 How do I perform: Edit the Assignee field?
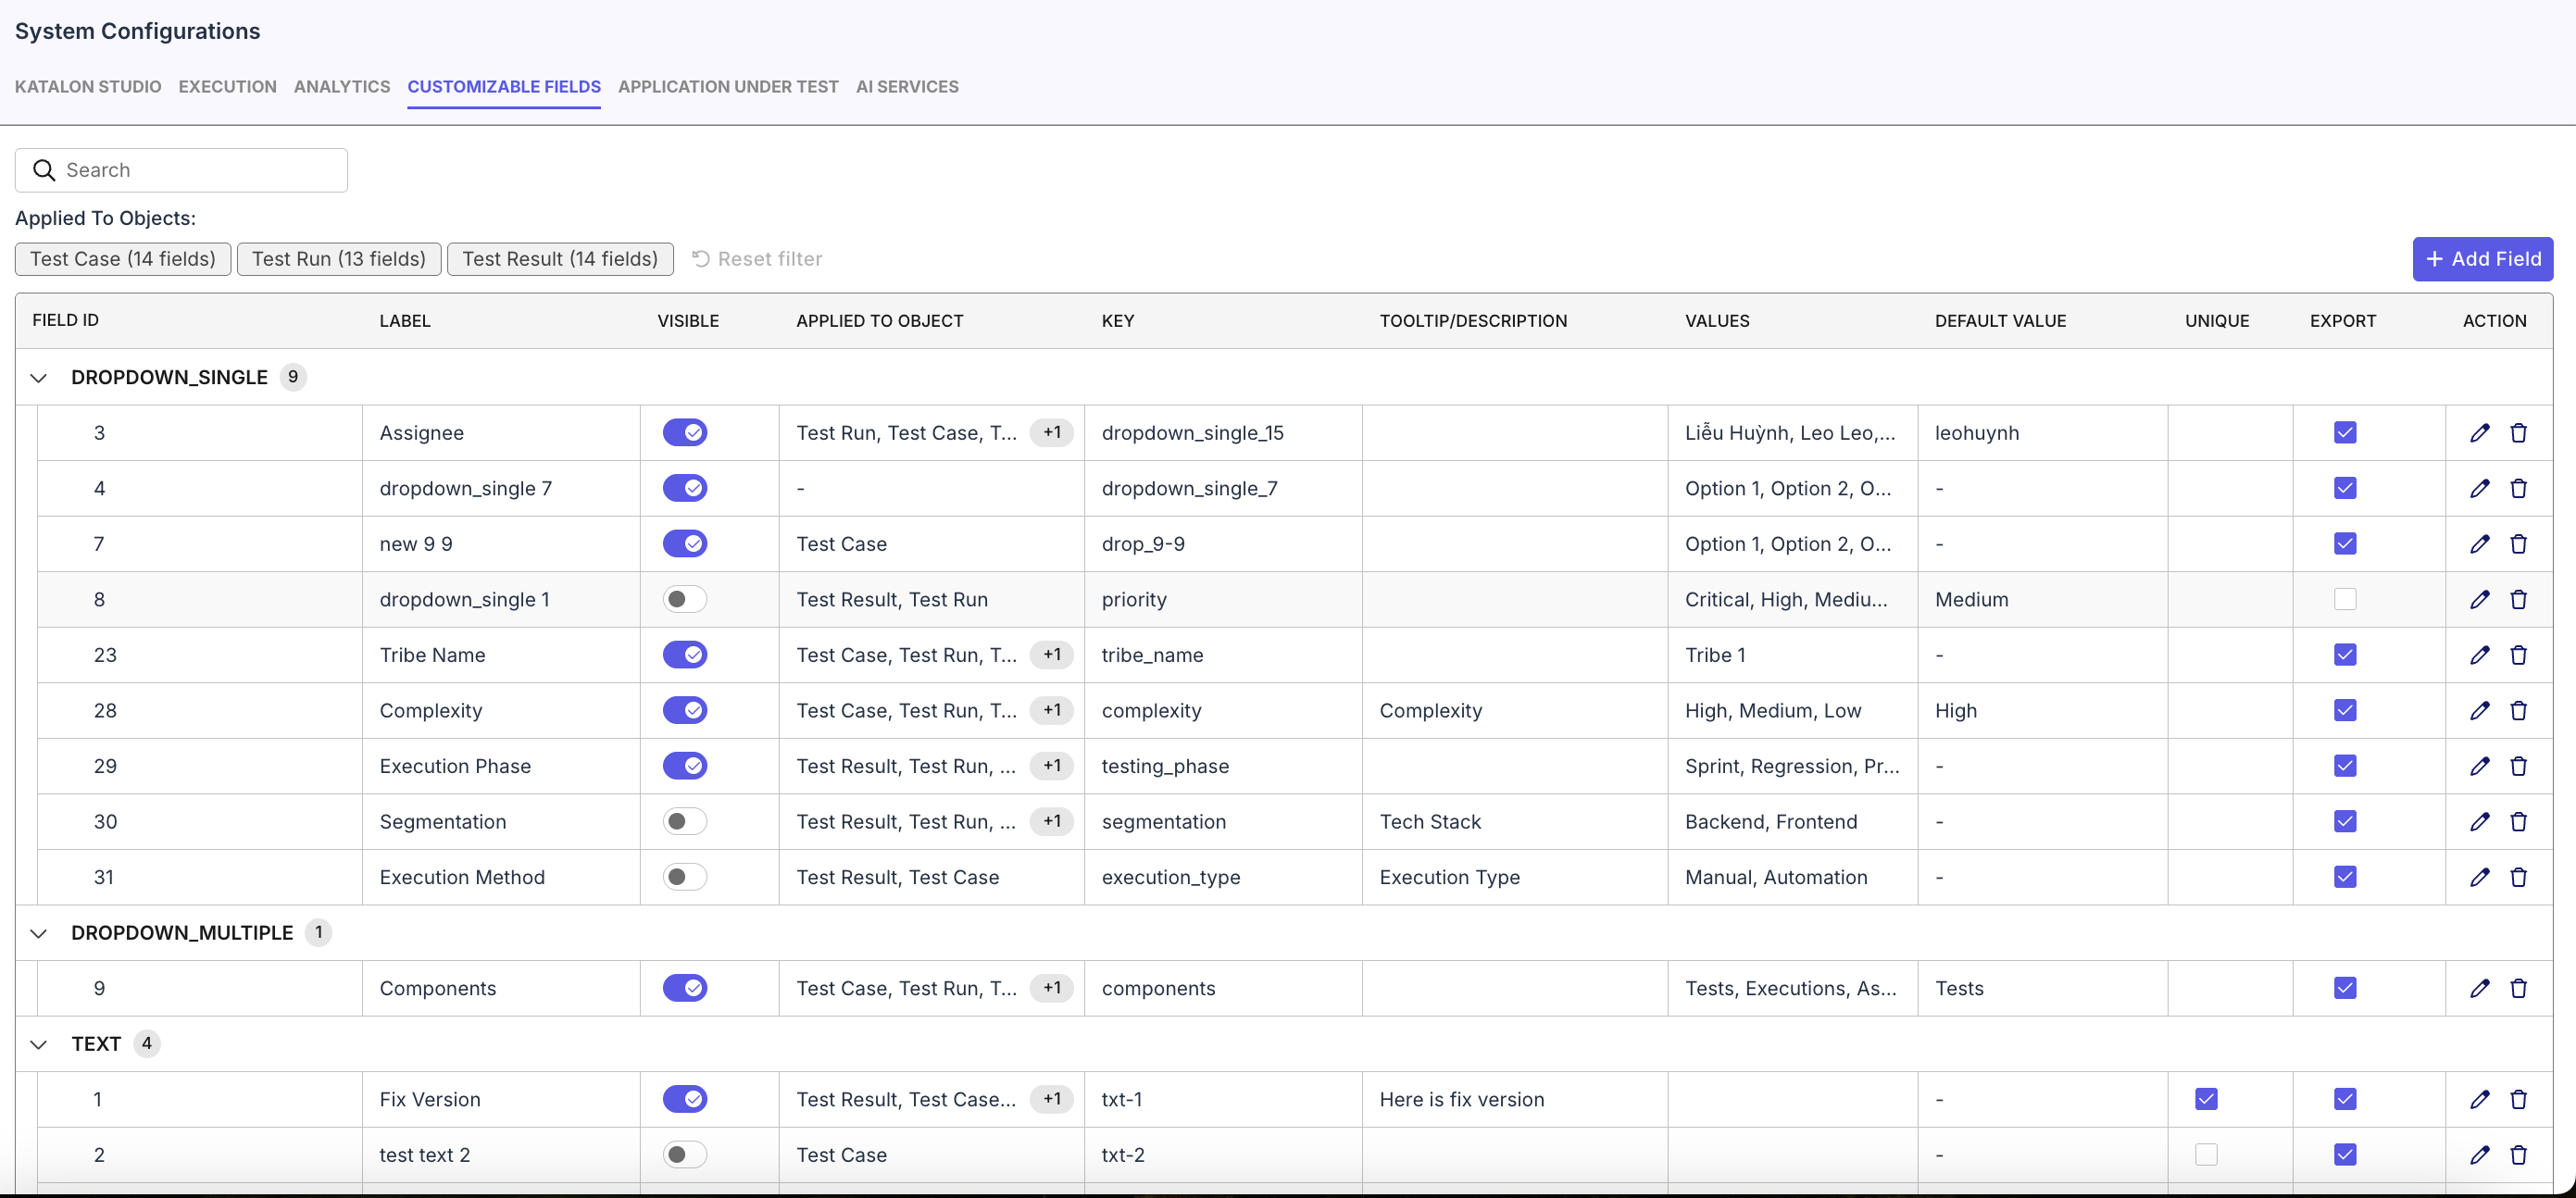pyautogui.click(x=2480, y=432)
